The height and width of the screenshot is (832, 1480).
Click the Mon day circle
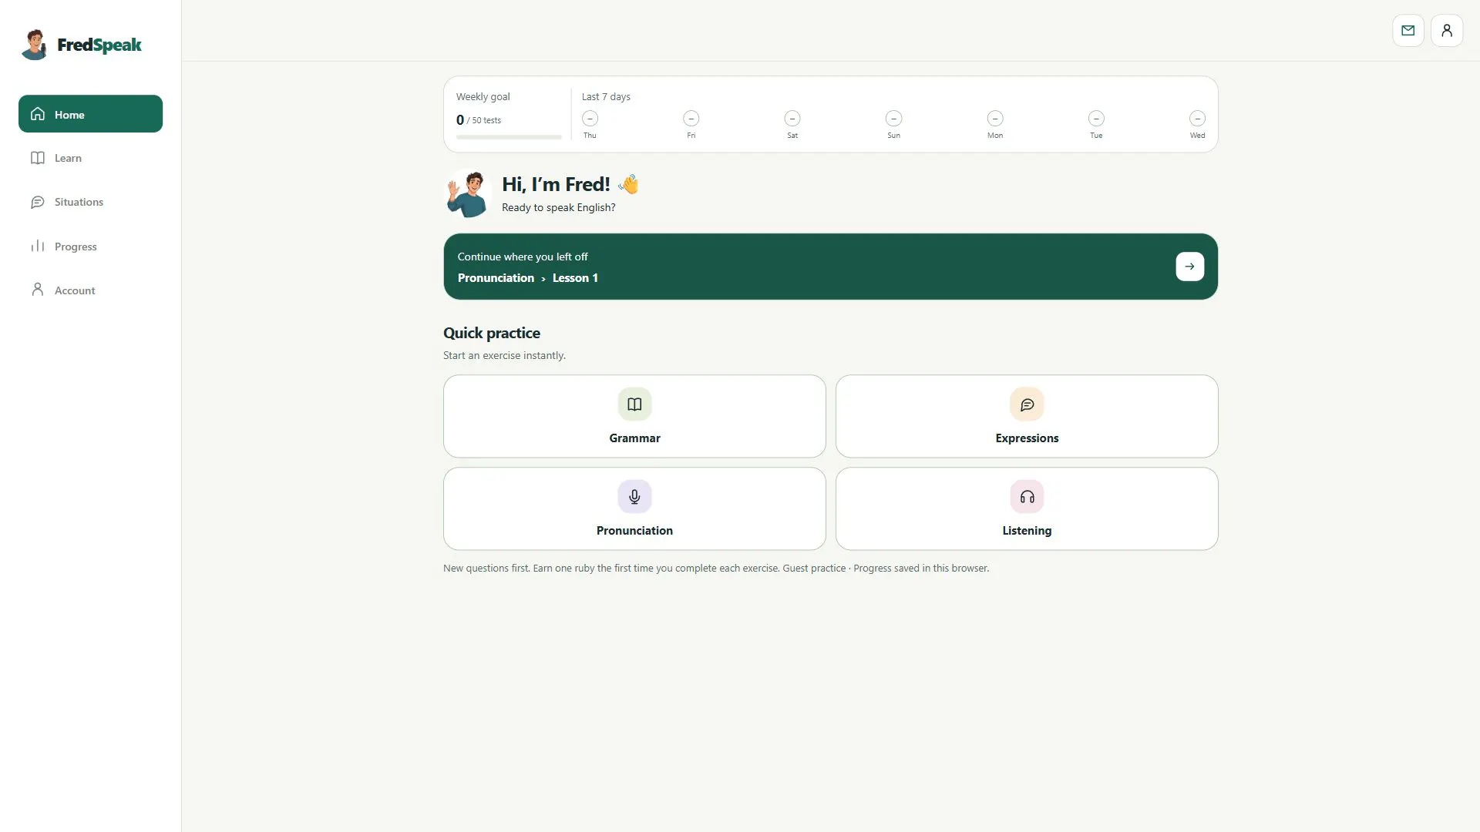(x=995, y=119)
